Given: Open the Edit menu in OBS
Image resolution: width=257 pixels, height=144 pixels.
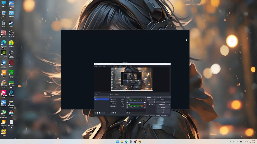Looking at the screenshot, I should tap(100, 66).
